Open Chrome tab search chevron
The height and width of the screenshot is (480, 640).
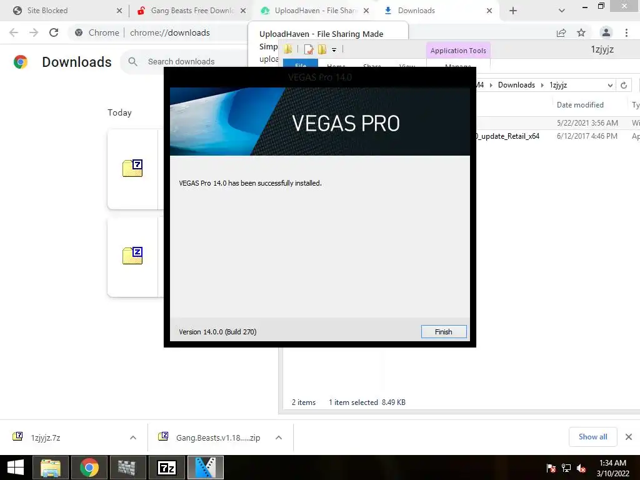point(562,11)
